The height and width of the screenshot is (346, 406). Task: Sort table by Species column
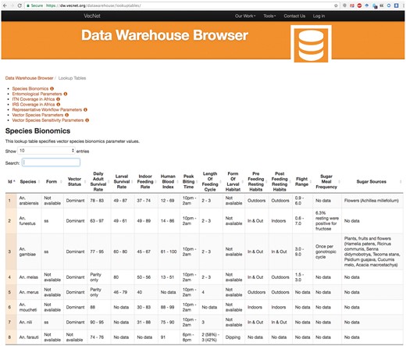tap(29, 181)
